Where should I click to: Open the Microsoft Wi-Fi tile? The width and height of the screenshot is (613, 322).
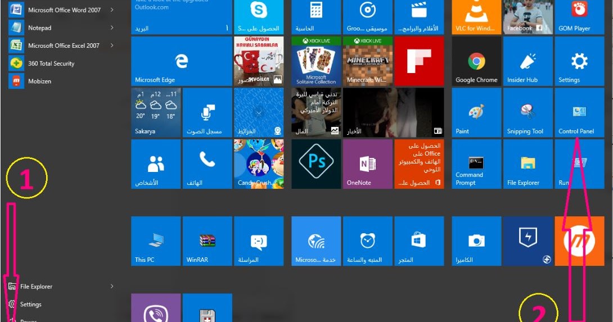(x=316, y=241)
